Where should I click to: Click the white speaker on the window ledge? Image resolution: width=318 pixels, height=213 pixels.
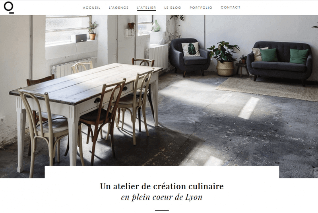[x=78, y=38]
